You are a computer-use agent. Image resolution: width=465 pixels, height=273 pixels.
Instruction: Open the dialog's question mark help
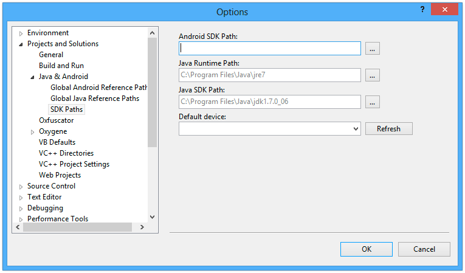pos(422,10)
